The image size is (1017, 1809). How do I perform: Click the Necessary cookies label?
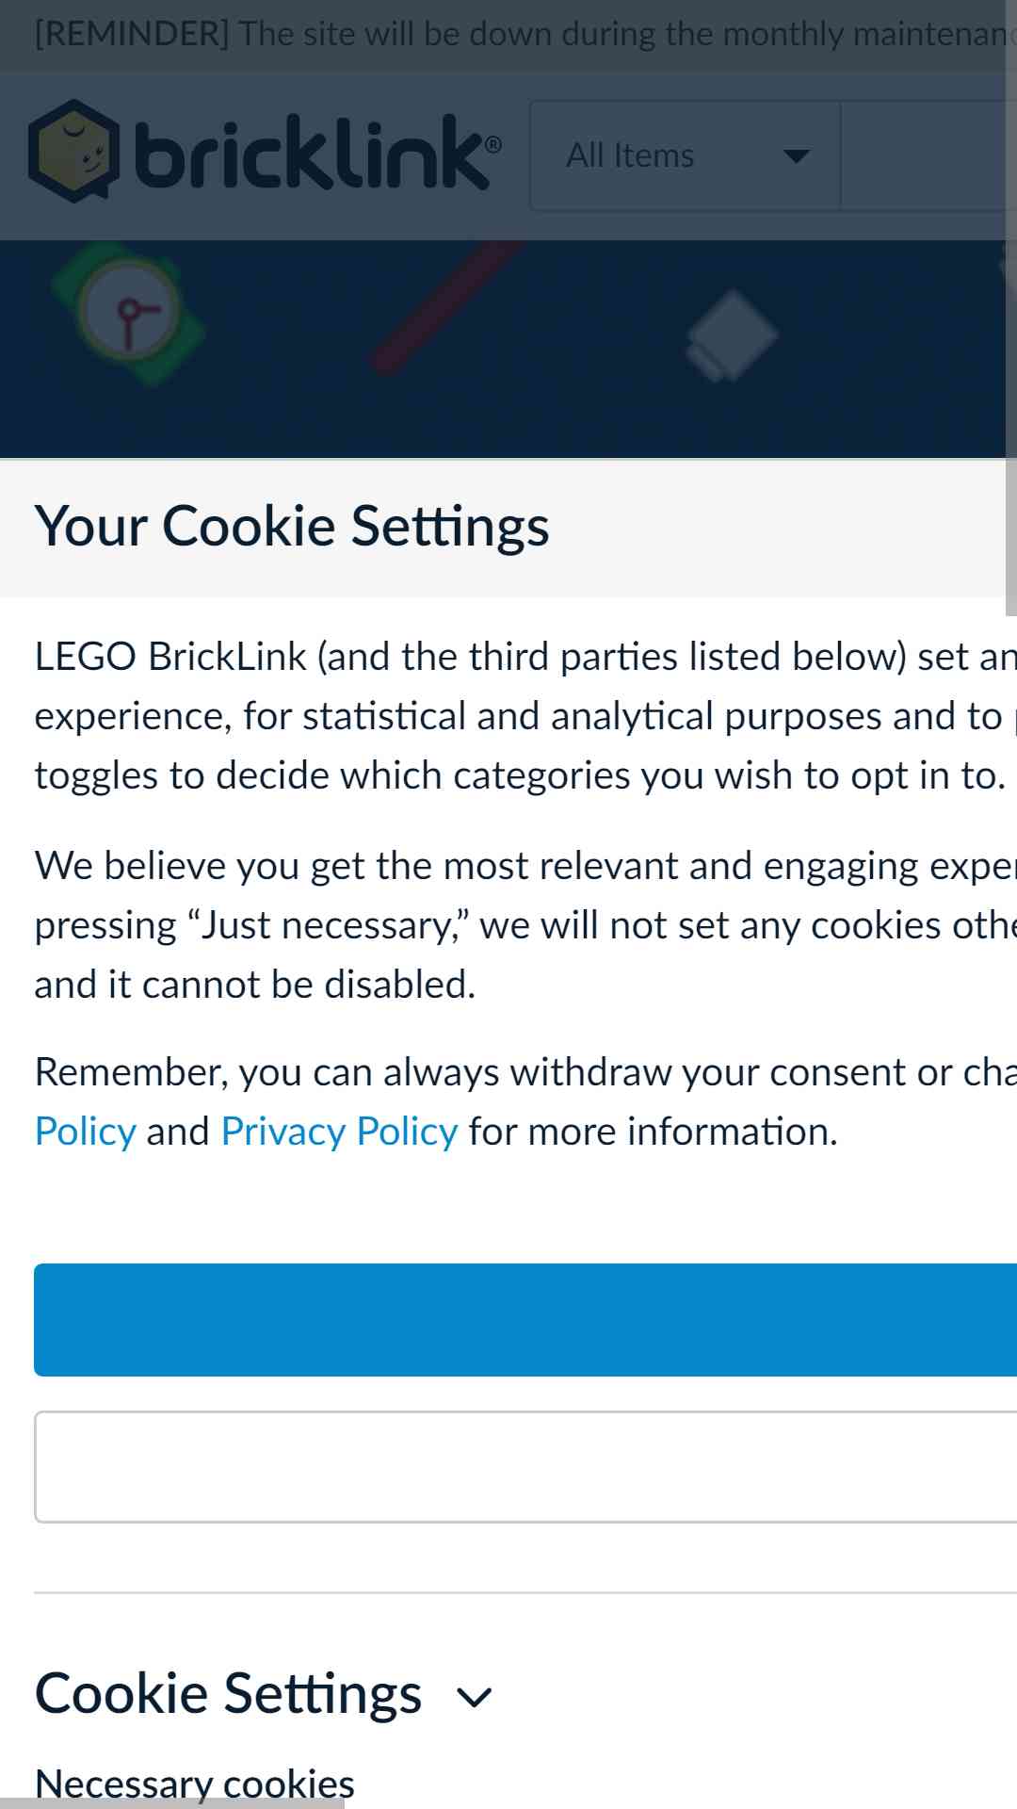tap(195, 1784)
